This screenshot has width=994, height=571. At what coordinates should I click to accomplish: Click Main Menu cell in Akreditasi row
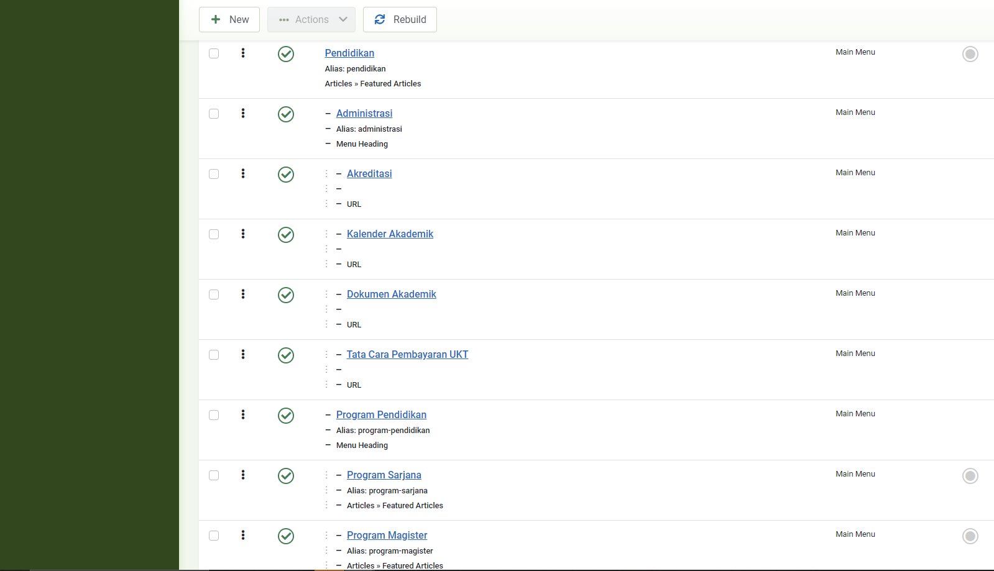[855, 173]
